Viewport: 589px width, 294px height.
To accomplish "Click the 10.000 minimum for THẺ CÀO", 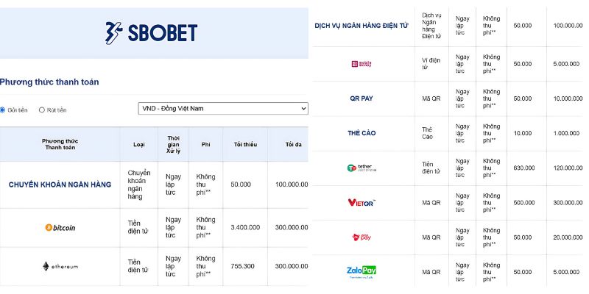I will [523, 133].
